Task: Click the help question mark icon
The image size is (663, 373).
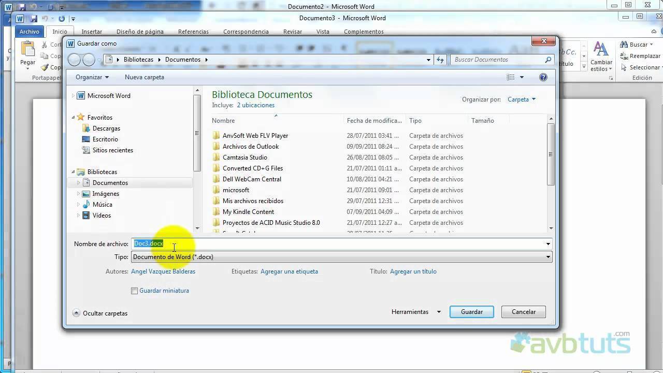Action: pyautogui.click(x=543, y=77)
